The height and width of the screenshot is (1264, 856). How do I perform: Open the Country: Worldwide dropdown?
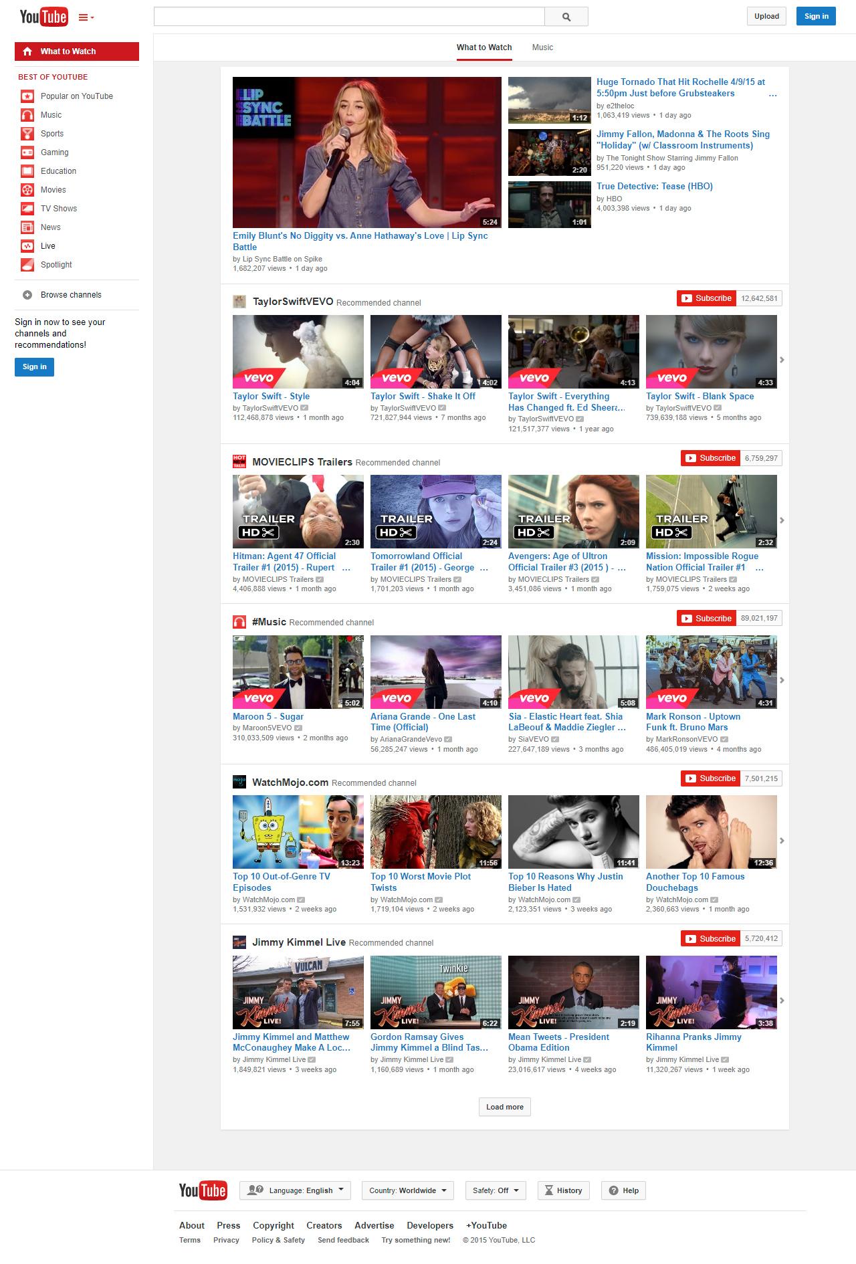coord(408,1190)
